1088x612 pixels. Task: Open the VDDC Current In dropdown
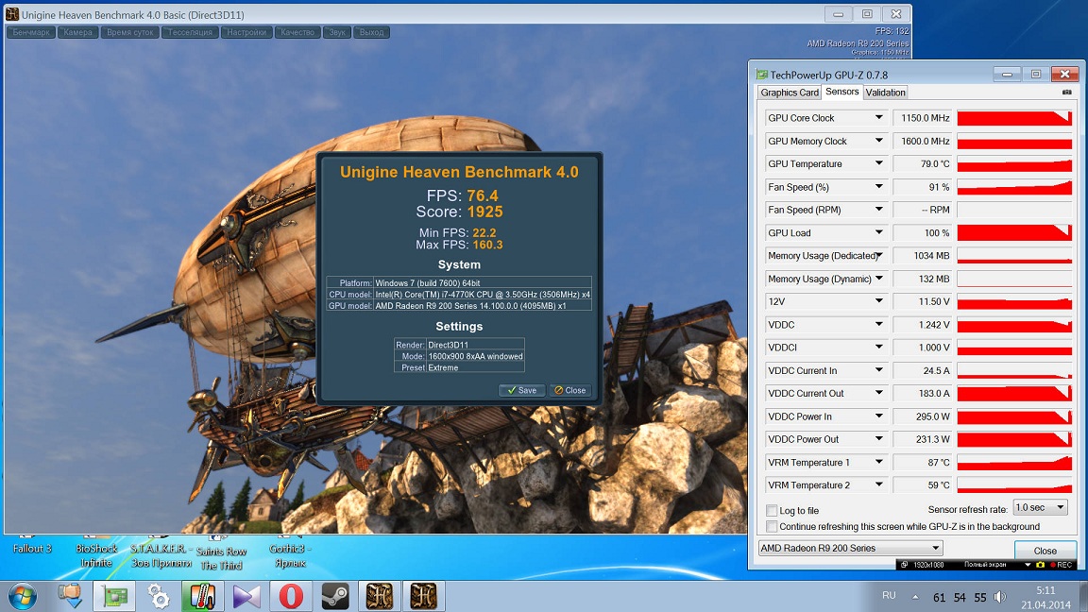click(878, 370)
